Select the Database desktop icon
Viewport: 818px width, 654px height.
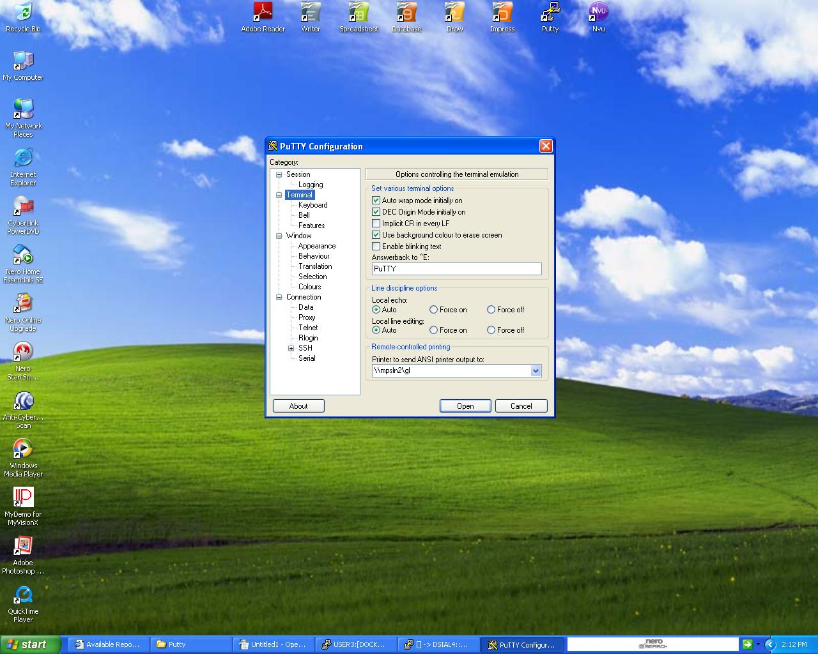coord(406,17)
